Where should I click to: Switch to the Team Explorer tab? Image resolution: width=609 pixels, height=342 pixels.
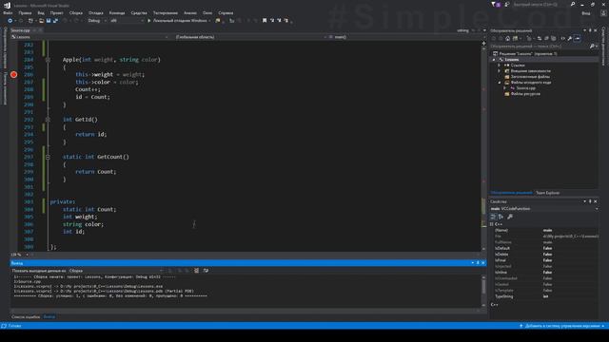(x=548, y=193)
